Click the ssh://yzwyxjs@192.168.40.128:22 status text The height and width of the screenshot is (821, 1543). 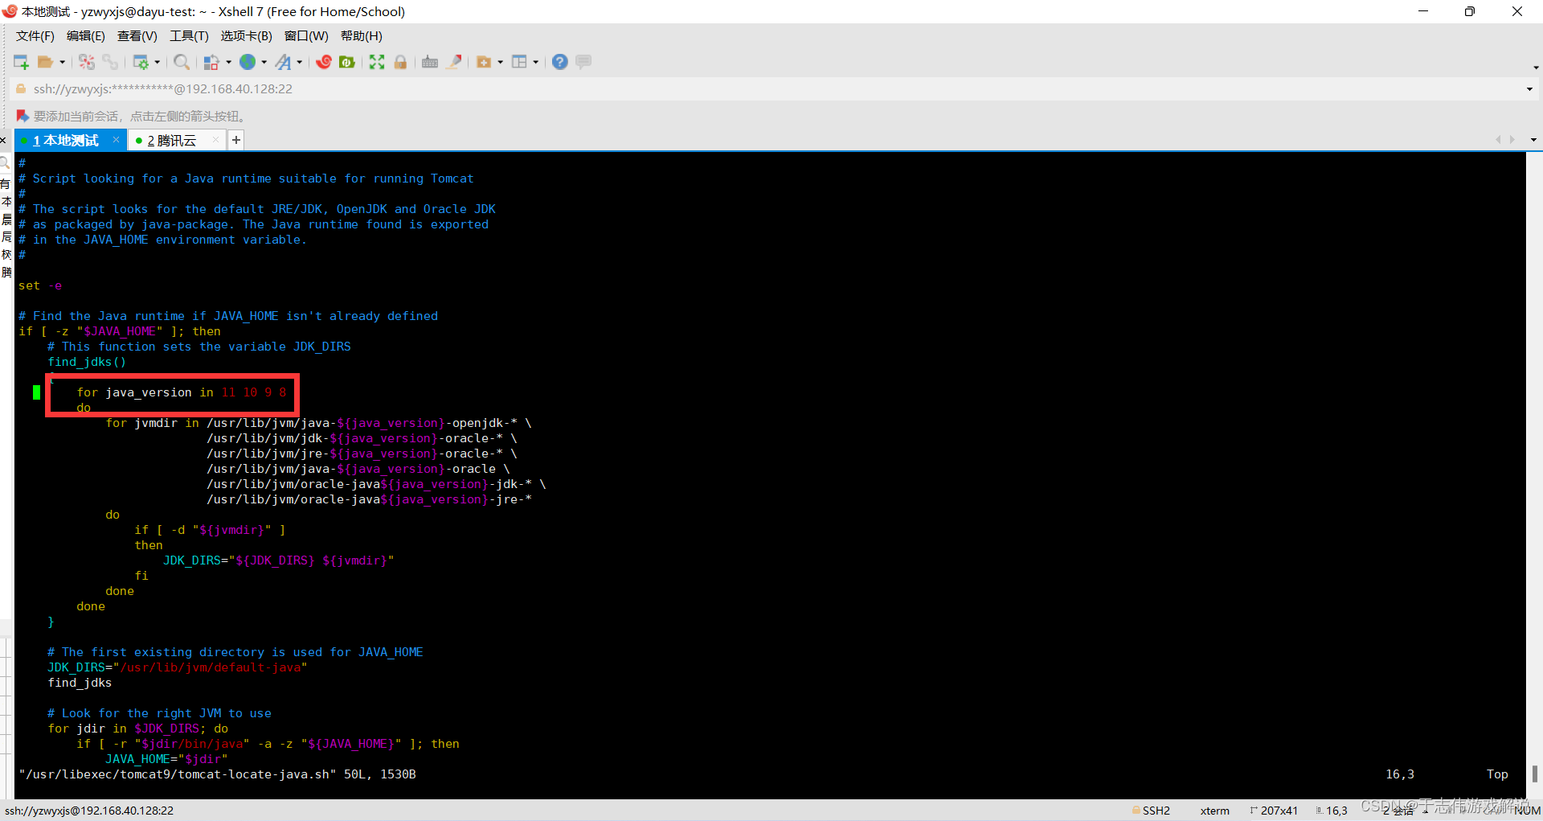(89, 811)
